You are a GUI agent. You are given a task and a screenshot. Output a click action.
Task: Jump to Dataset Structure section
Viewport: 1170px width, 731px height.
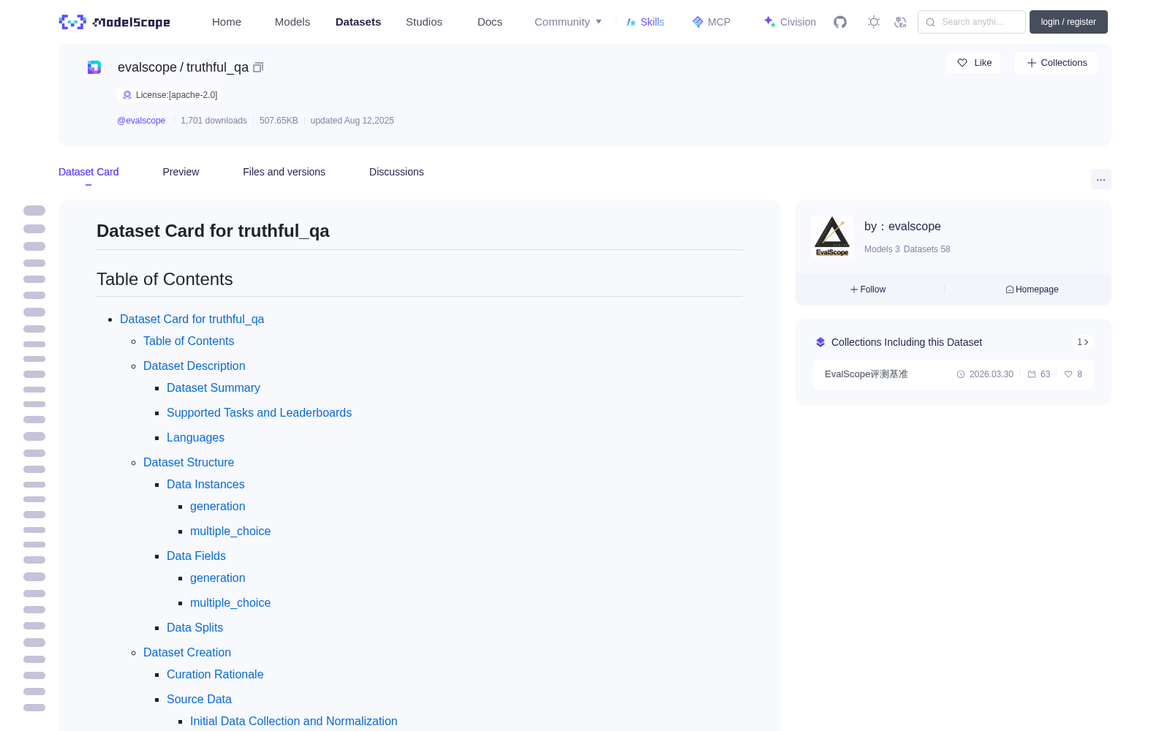pos(189,463)
